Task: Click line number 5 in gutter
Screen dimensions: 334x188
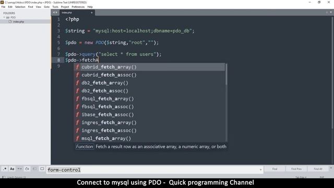Action: 58,43
